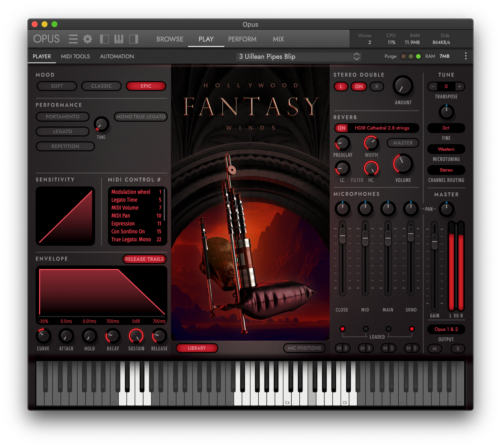
Task: Select the Classic mood
Action: 101,86
